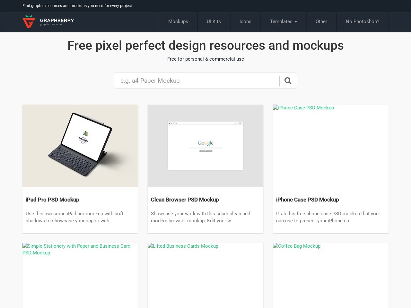Open the iPad Pro mockup thumbnail image
Image resolution: width=411 pixels, height=308 pixels.
pos(80,146)
